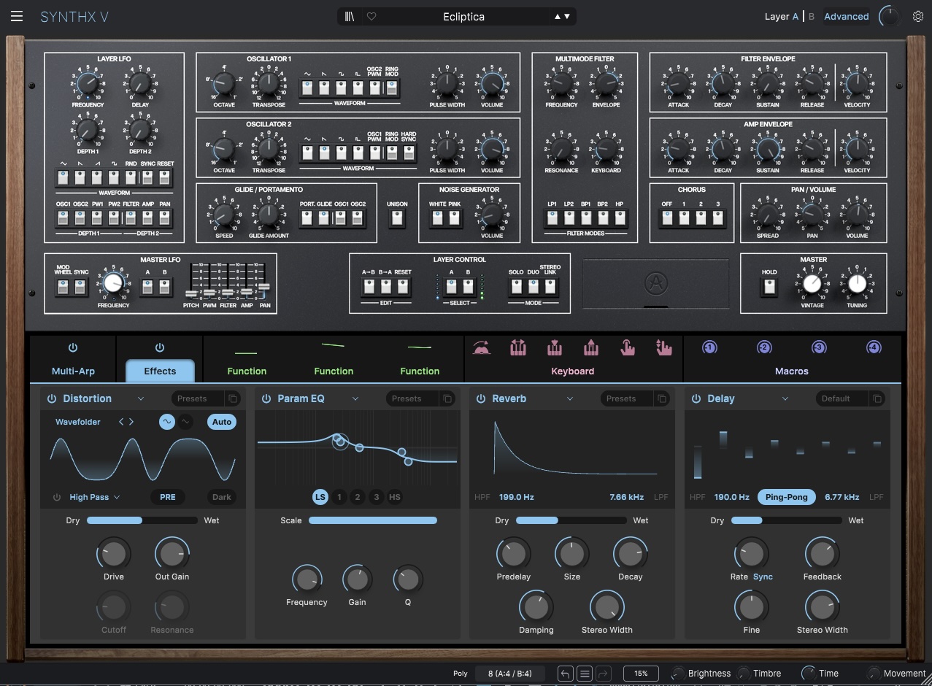Viewport: 932px width, 686px height.
Task: Open the hamburger menu at top left
Action: pyautogui.click(x=16, y=16)
